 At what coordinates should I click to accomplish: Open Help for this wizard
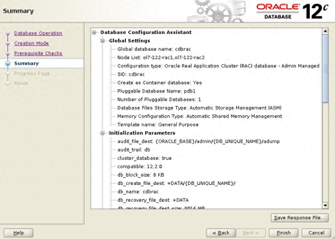pos(19,233)
